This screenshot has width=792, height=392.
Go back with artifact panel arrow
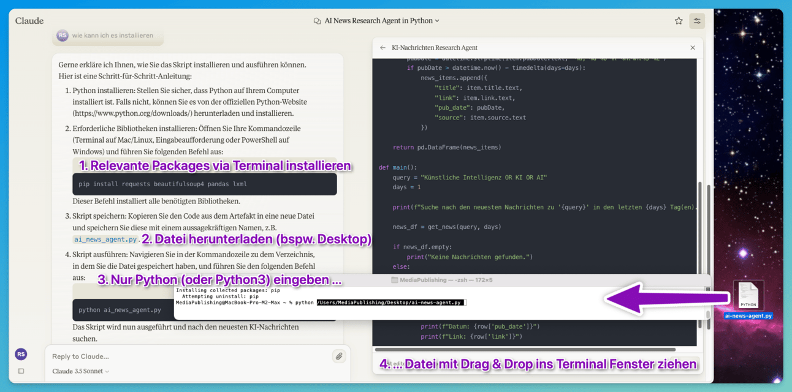coord(383,48)
